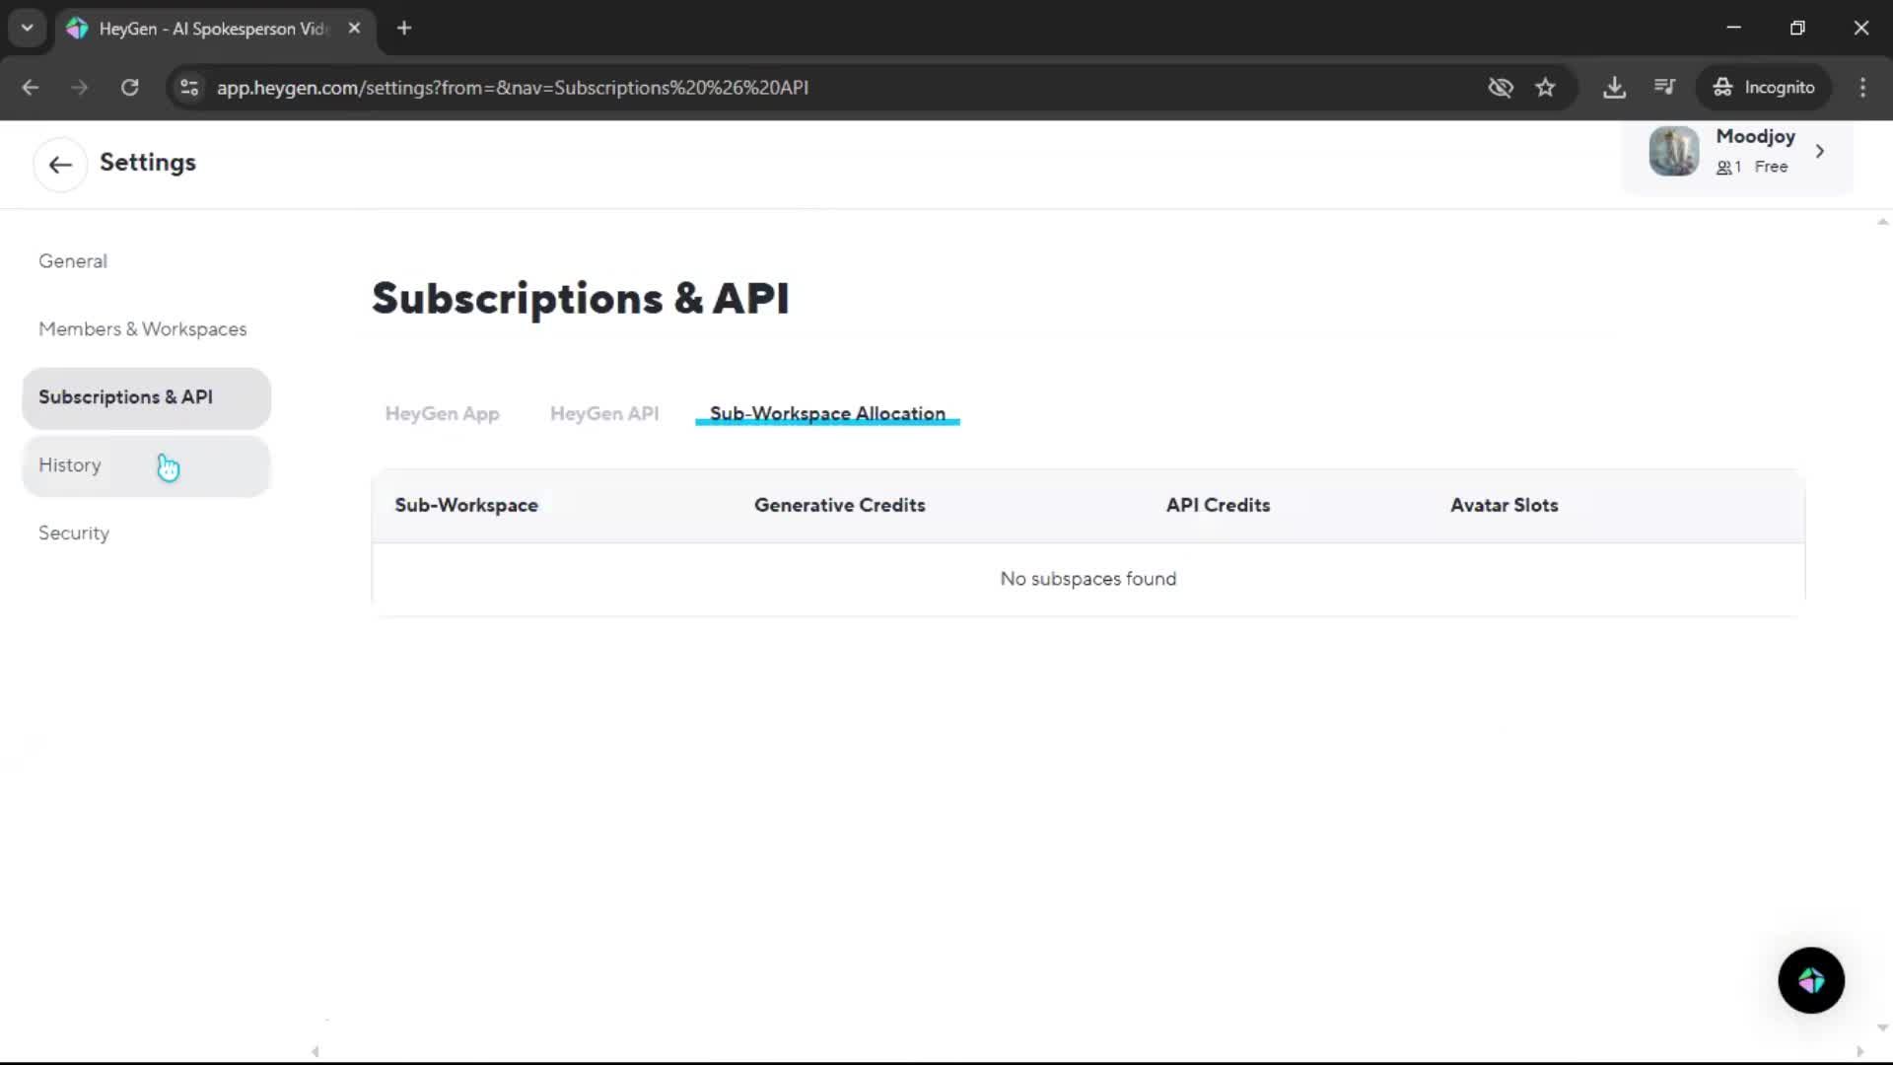Viewport: 1893px width, 1065px height.
Task: Click the media control icon in toolbar
Action: click(x=1664, y=87)
